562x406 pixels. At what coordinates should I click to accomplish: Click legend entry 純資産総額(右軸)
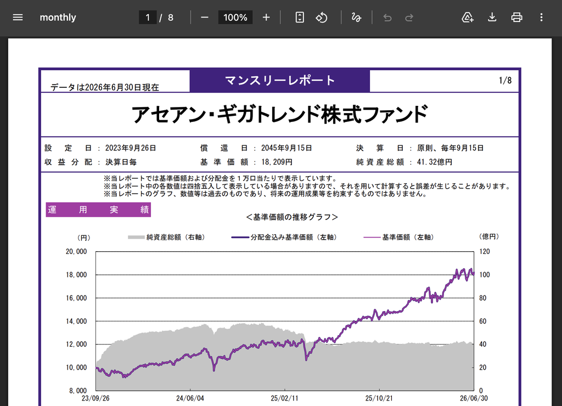tap(167, 237)
